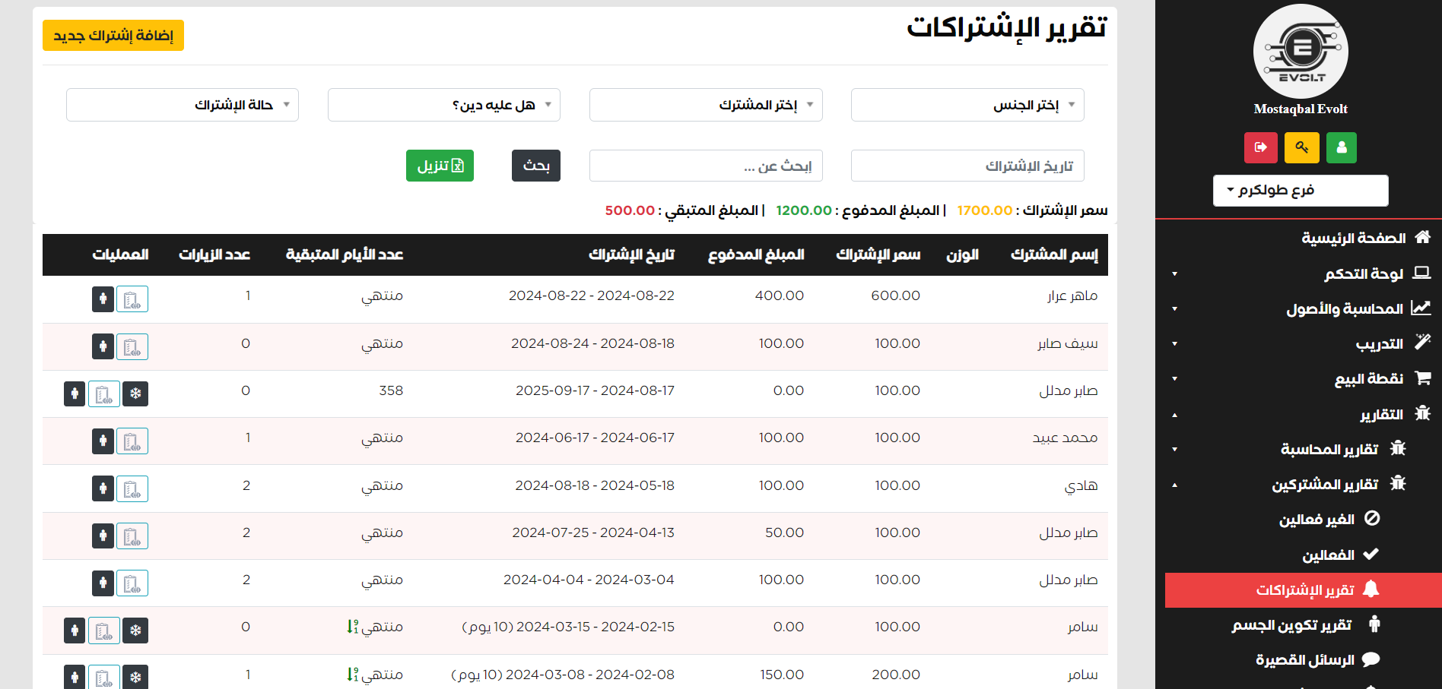Click the snowflake freeze icon for 358-days row
Image resolution: width=1442 pixels, height=689 pixels.
pos(135,393)
